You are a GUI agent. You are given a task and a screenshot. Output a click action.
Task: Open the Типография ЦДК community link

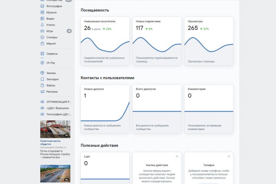point(58,114)
